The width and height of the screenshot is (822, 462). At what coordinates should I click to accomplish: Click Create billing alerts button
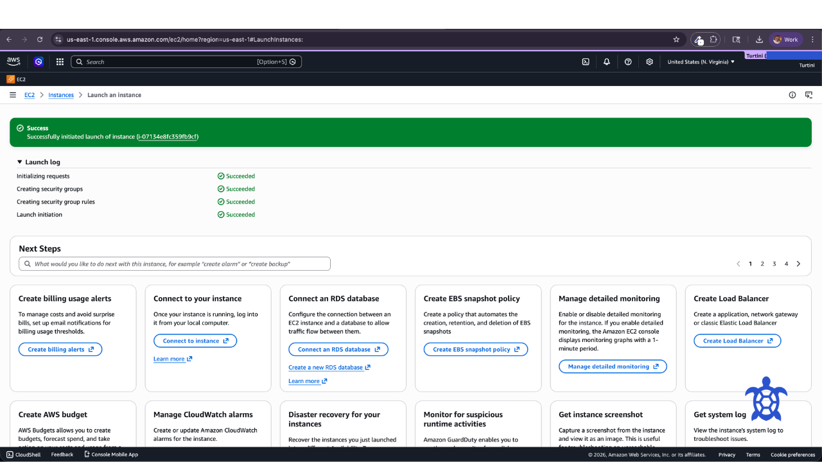click(60, 350)
